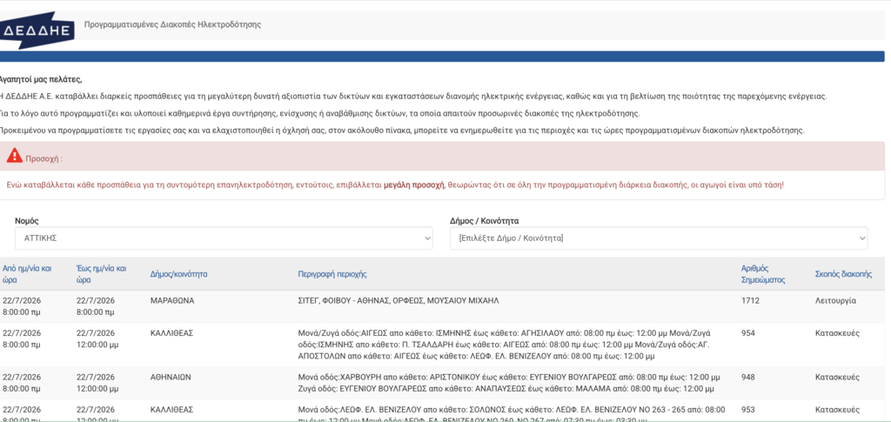Click the bold μεγάλη προσοχή text
Image resolution: width=891 pixels, height=422 pixels.
(413, 185)
